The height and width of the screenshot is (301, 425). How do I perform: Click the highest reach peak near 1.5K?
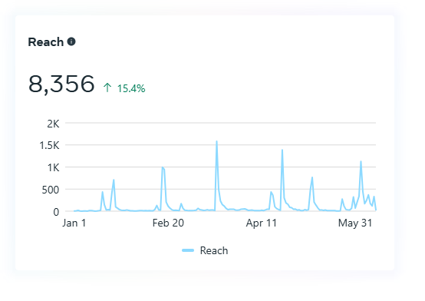(216, 141)
